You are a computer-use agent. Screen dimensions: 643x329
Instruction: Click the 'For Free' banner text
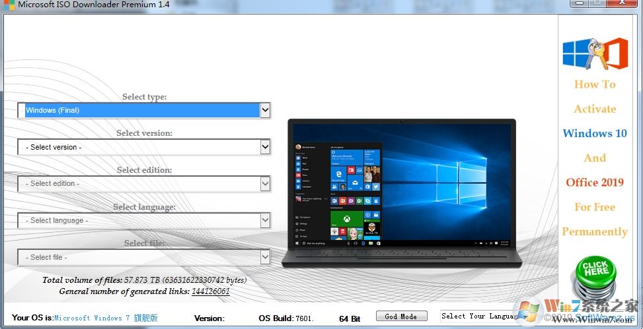595,207
